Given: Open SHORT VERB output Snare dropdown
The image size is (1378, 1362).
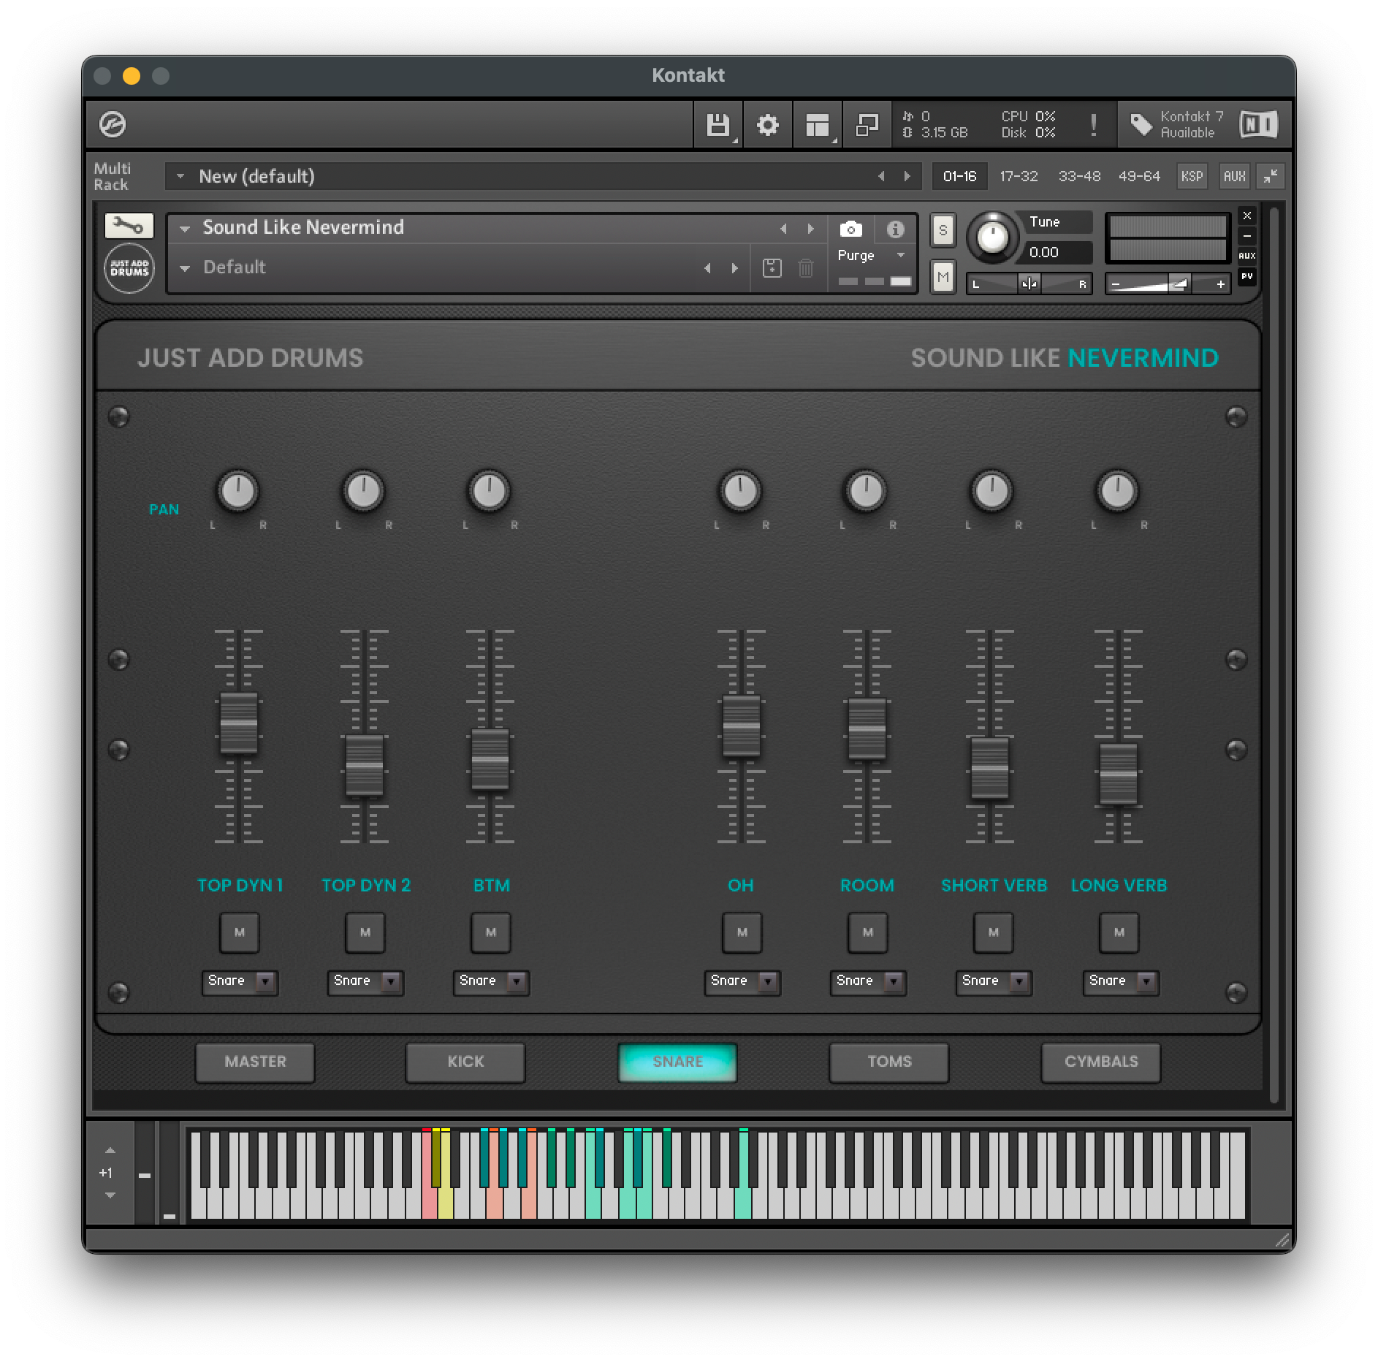Looking at the screenshot, I should (994, 981).
